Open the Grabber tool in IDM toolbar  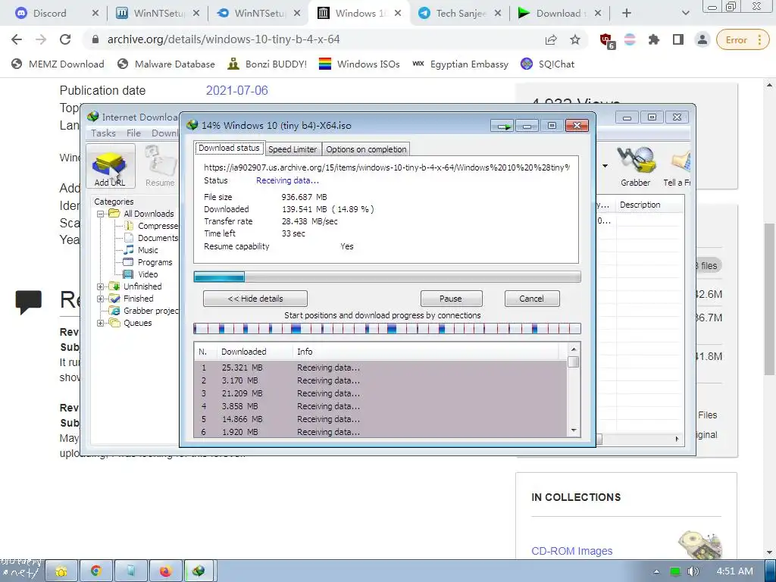coord(636,166)
